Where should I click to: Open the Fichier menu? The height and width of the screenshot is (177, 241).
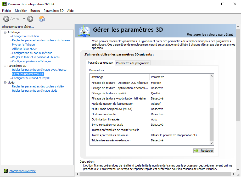(x=7, y=11)
